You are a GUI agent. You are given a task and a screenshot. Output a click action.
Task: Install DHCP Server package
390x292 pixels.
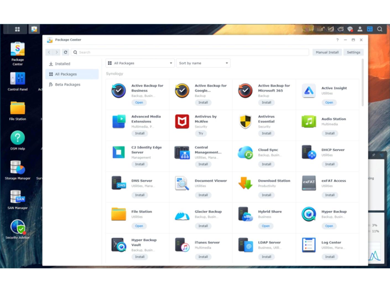[330, 164]
